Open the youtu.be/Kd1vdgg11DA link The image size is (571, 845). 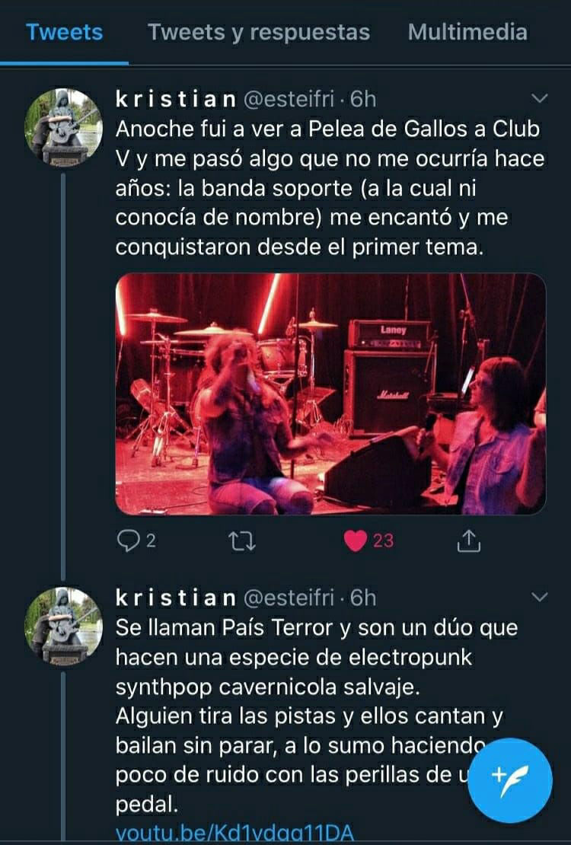tap(234, 833)
